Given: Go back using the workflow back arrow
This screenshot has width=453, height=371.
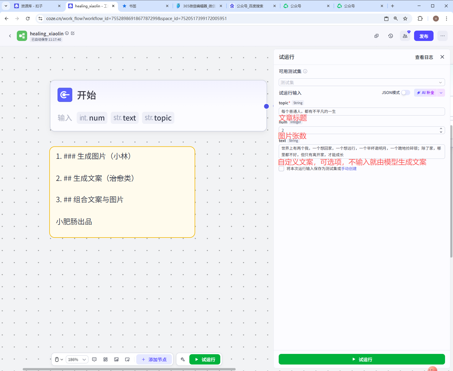Looking at the screenshot, I should [x=10, y=36].
